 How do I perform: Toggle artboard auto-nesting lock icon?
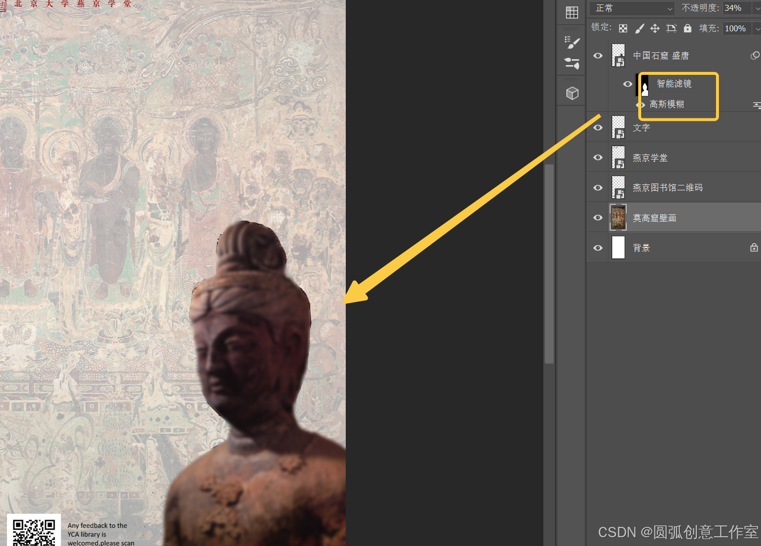[x=671, y=28]
